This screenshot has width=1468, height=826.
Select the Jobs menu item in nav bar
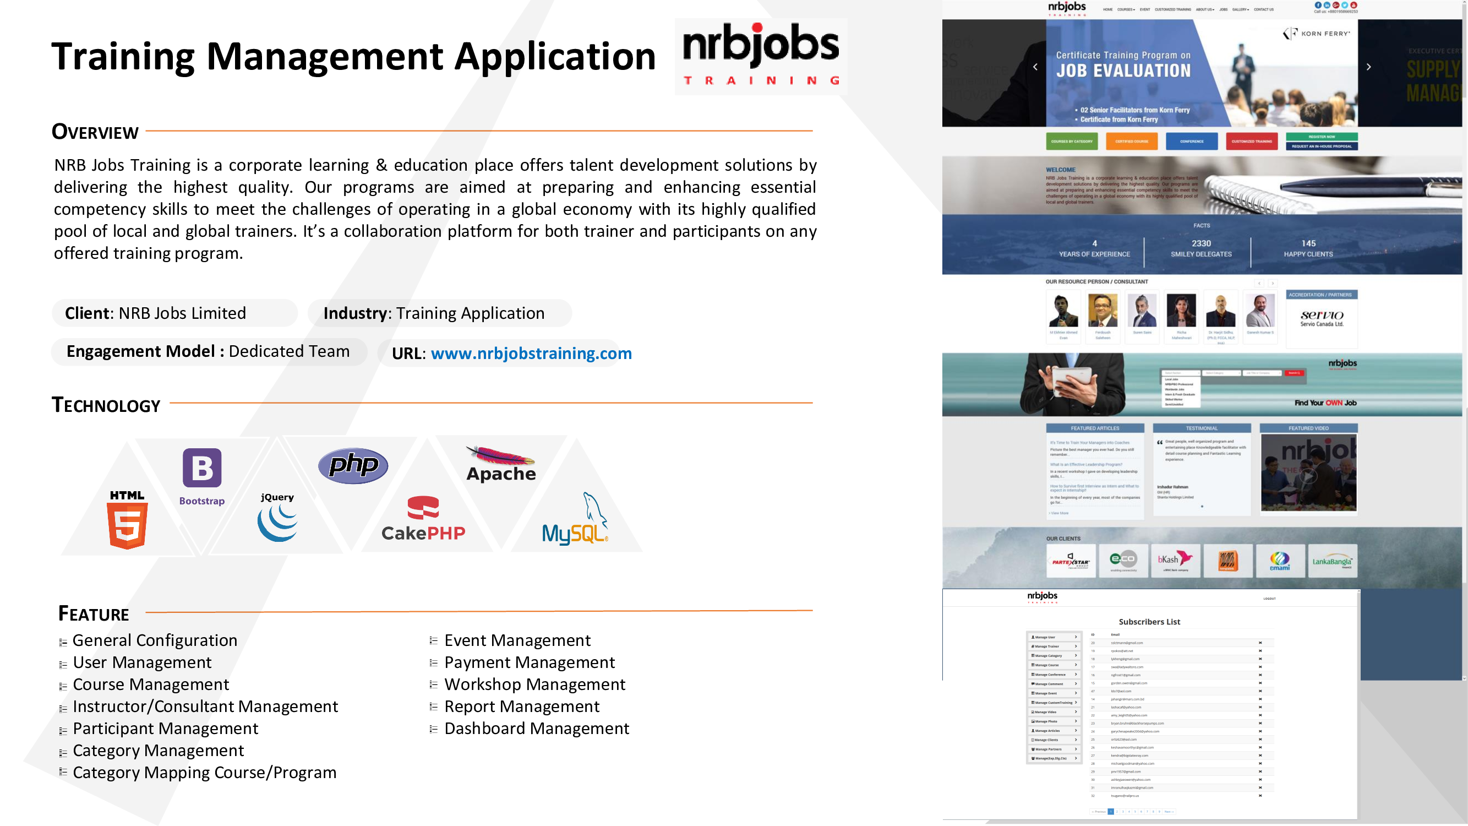[1224, 10]
